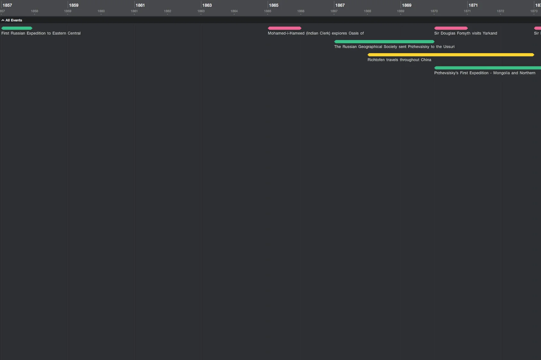This screenshot has height=360, width=541.
Task: Open Sir Douglas Forsyth visits Yarkand label
Action: 466,33
